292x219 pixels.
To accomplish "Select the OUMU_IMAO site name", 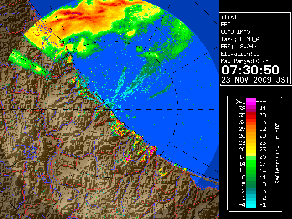I will 235,32.
